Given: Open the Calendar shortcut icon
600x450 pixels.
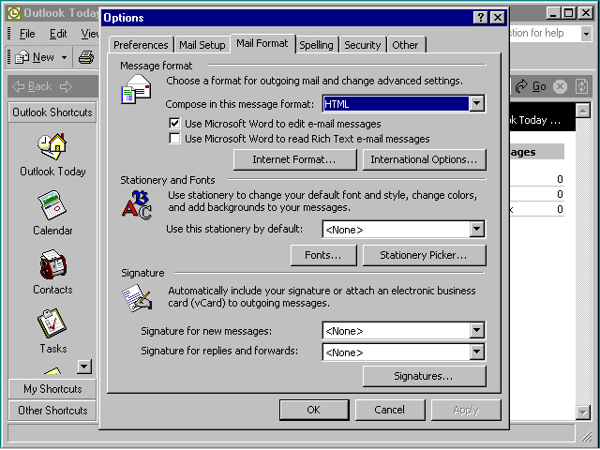Looking at the screenshot, I should pyautogui.click(x=52, y=205).
